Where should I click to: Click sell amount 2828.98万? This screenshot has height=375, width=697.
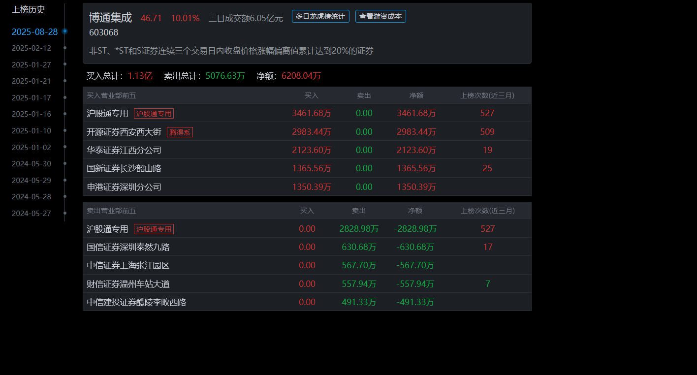359,229
